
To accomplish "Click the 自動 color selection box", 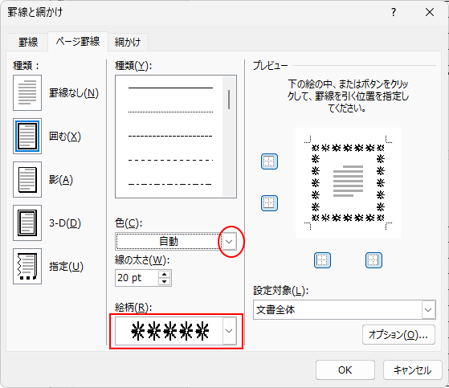I will tap(169, 242).
